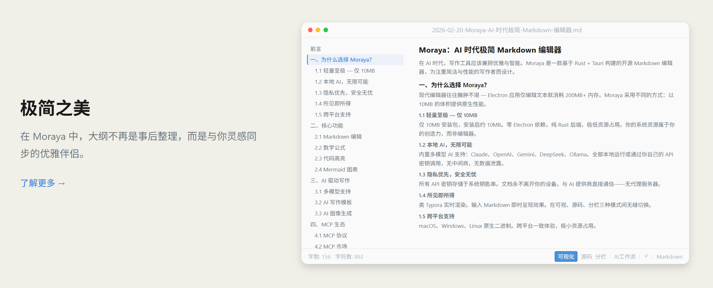The height and width of the screenshot is (288, 713).
Task: Maximize window using the green button
Action: point(326,30)
